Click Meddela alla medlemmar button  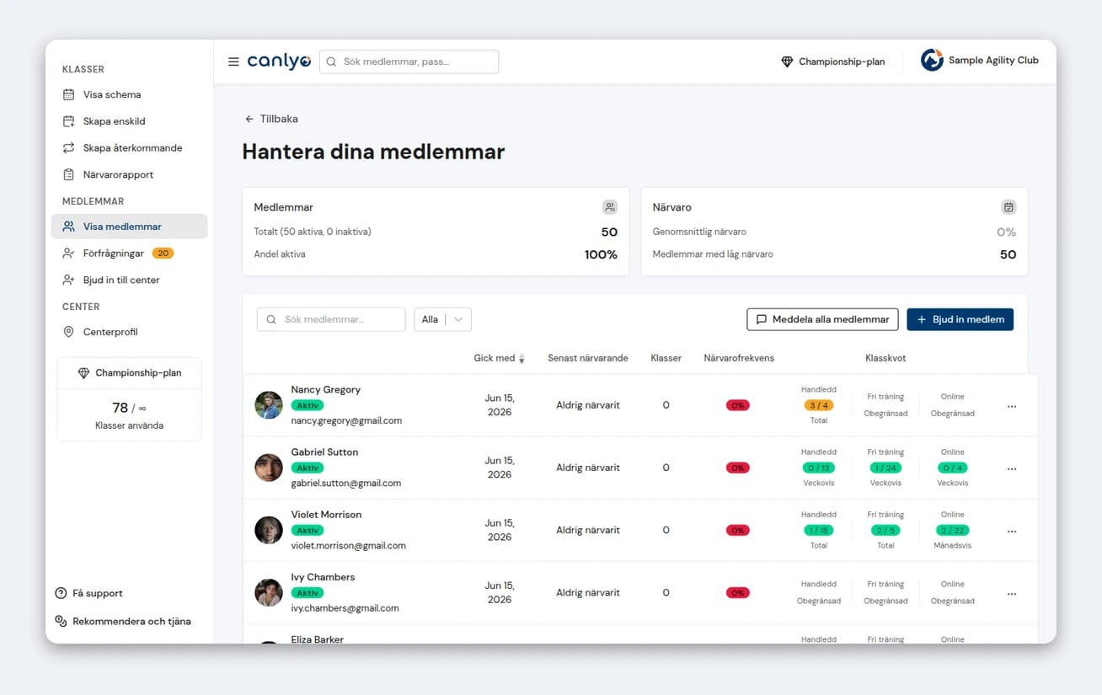[x=822, y=319]
